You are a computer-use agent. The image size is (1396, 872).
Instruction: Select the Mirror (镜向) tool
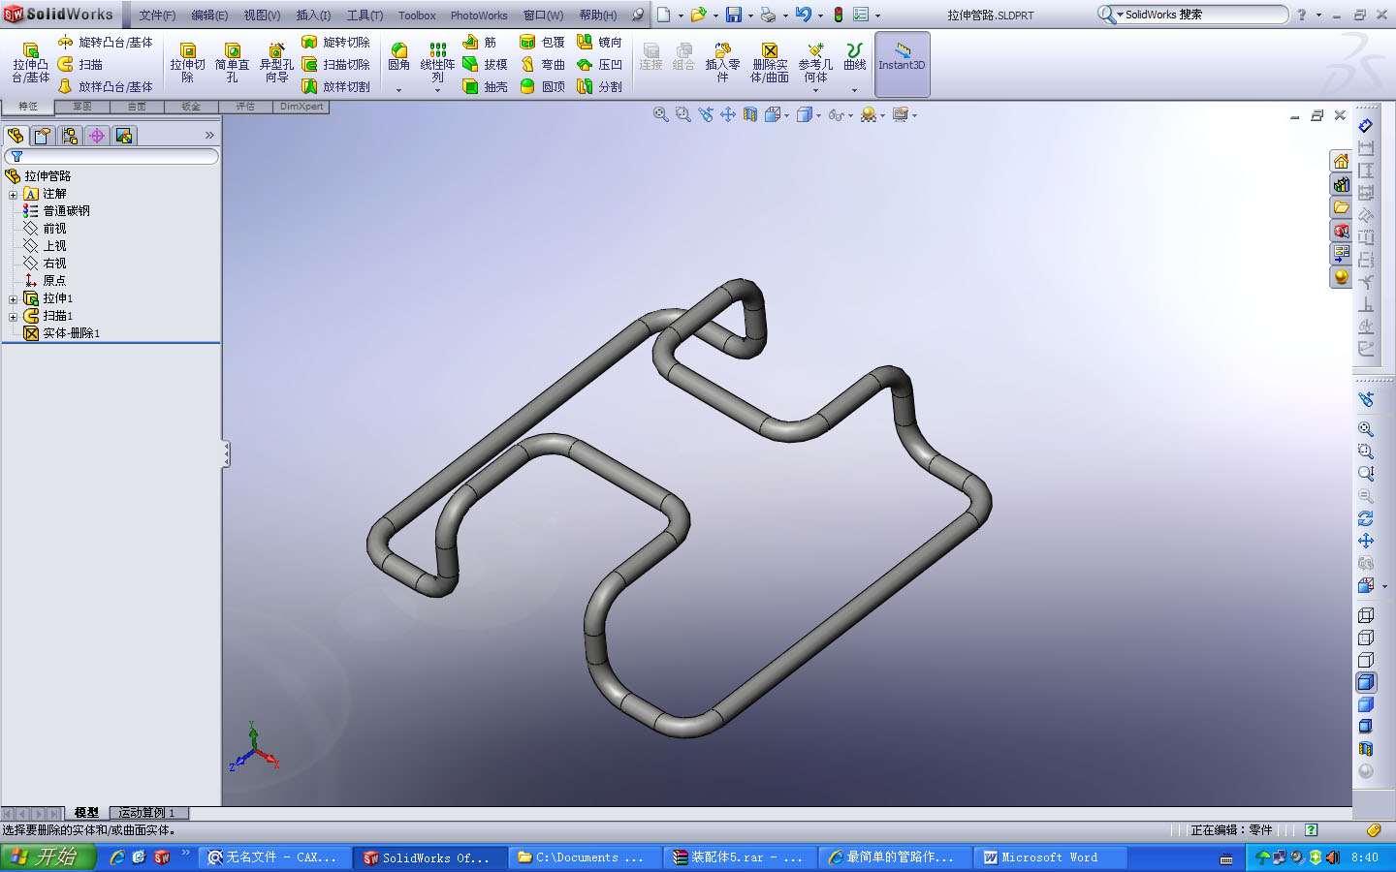pyautogui.click(x=599, y=43)
